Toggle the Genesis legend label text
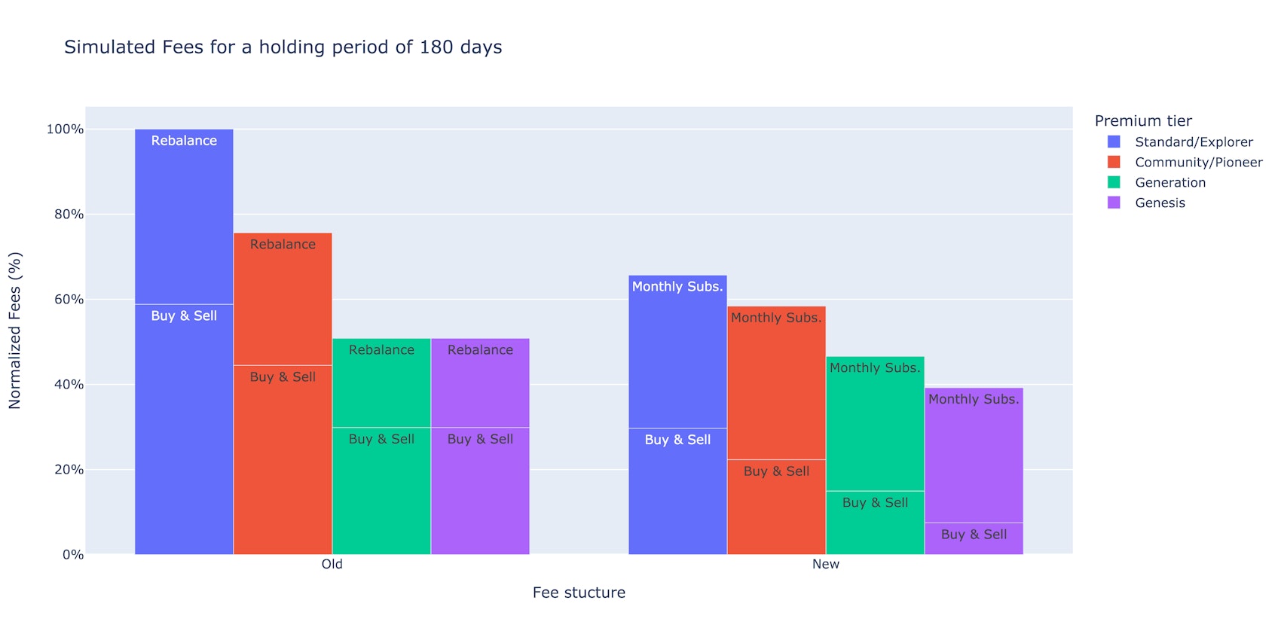This screenshot has height=640, width=1281. click(1160, 203)
